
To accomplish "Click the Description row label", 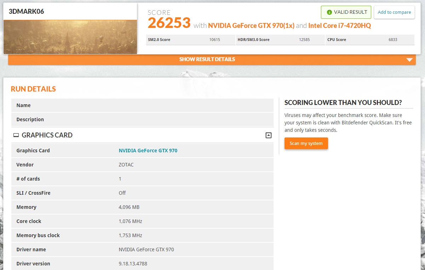I will click(x=30, y=119).
